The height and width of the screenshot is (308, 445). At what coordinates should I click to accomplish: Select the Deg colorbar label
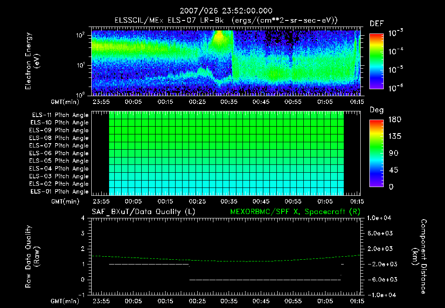tap(377, 110)
